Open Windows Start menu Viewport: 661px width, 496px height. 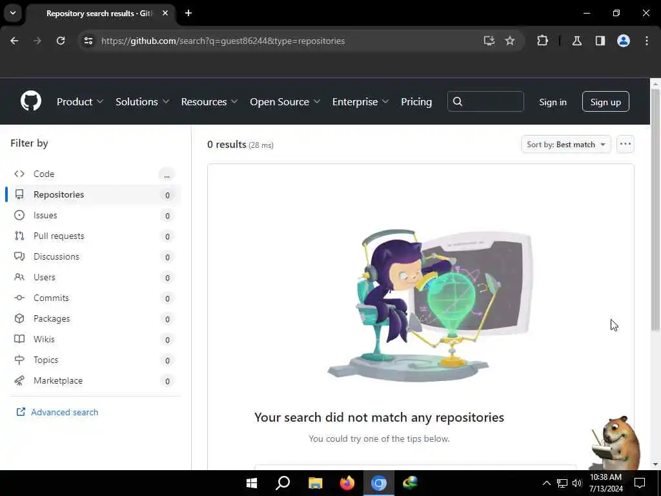tap(252, 483)
